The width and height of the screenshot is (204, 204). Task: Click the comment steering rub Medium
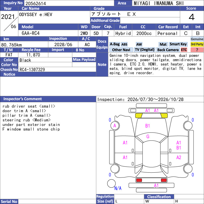(27, 120)
